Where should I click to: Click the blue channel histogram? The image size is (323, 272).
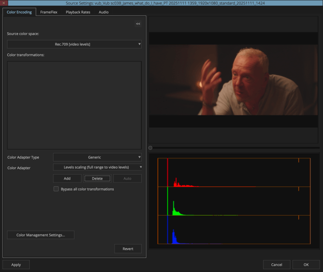234,230
